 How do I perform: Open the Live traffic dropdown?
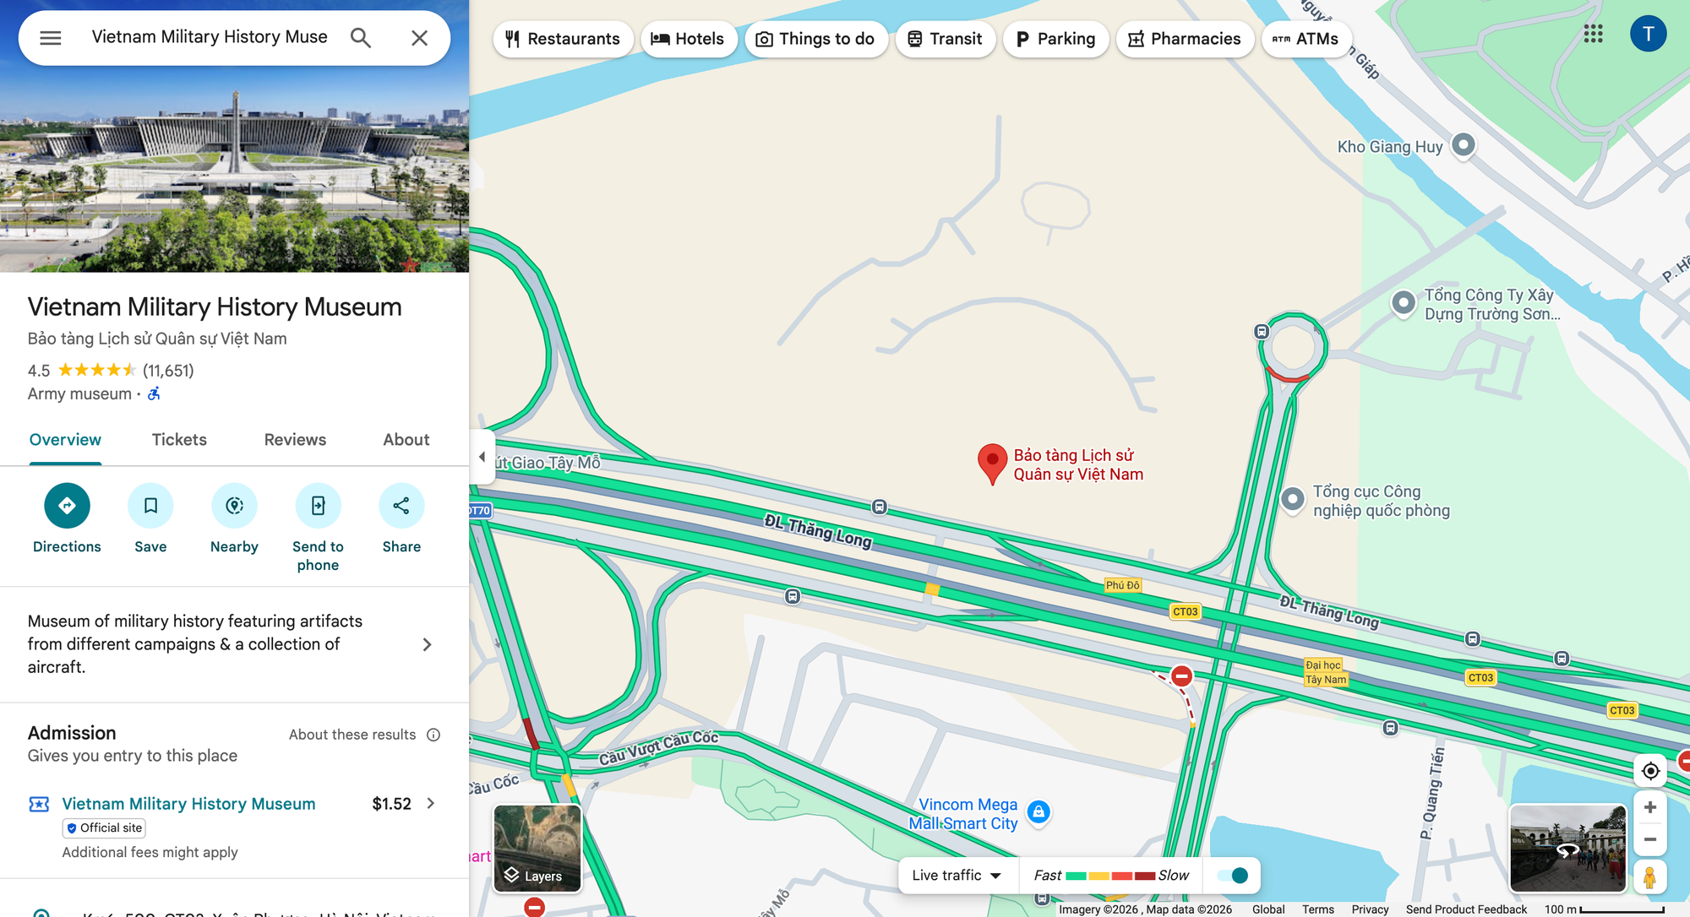(957, 876)
